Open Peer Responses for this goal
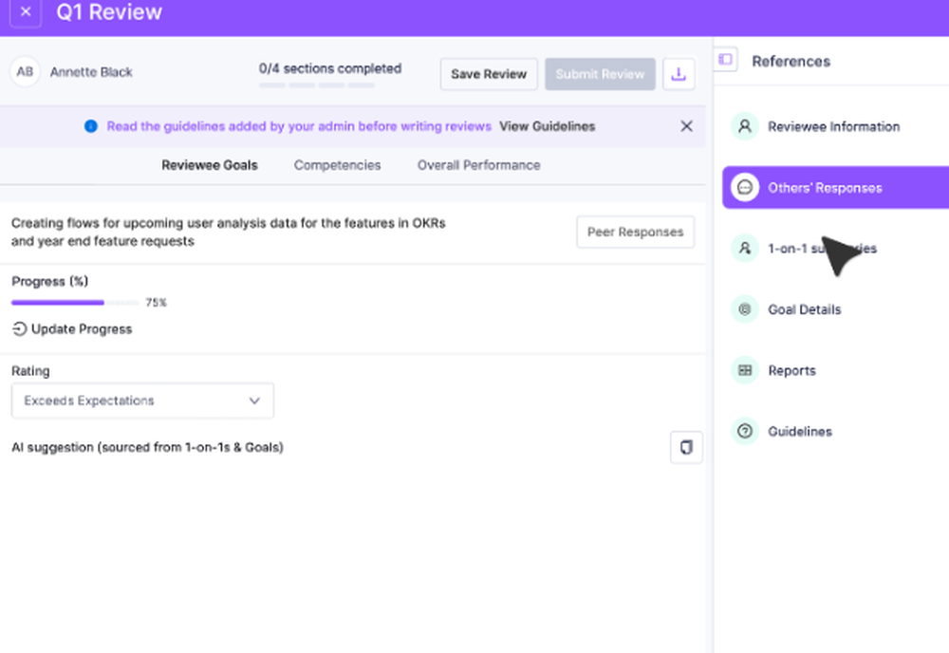This screenshot has width=949, height=653. click(x=635, y=232)
